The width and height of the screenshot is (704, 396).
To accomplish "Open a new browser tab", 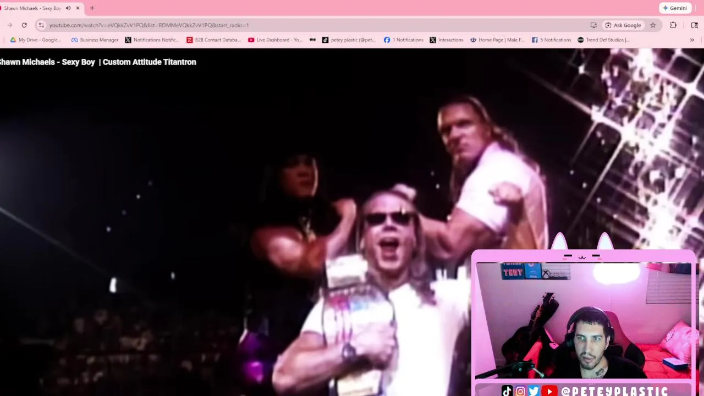I will point(92,8).
